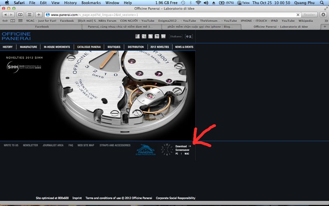Click the MAC screensaver download link
The height and width of the screenshot is (206, 329).
[187, 154]
